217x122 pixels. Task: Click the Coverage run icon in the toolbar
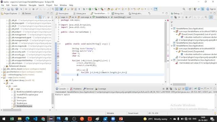coord(96,9)
